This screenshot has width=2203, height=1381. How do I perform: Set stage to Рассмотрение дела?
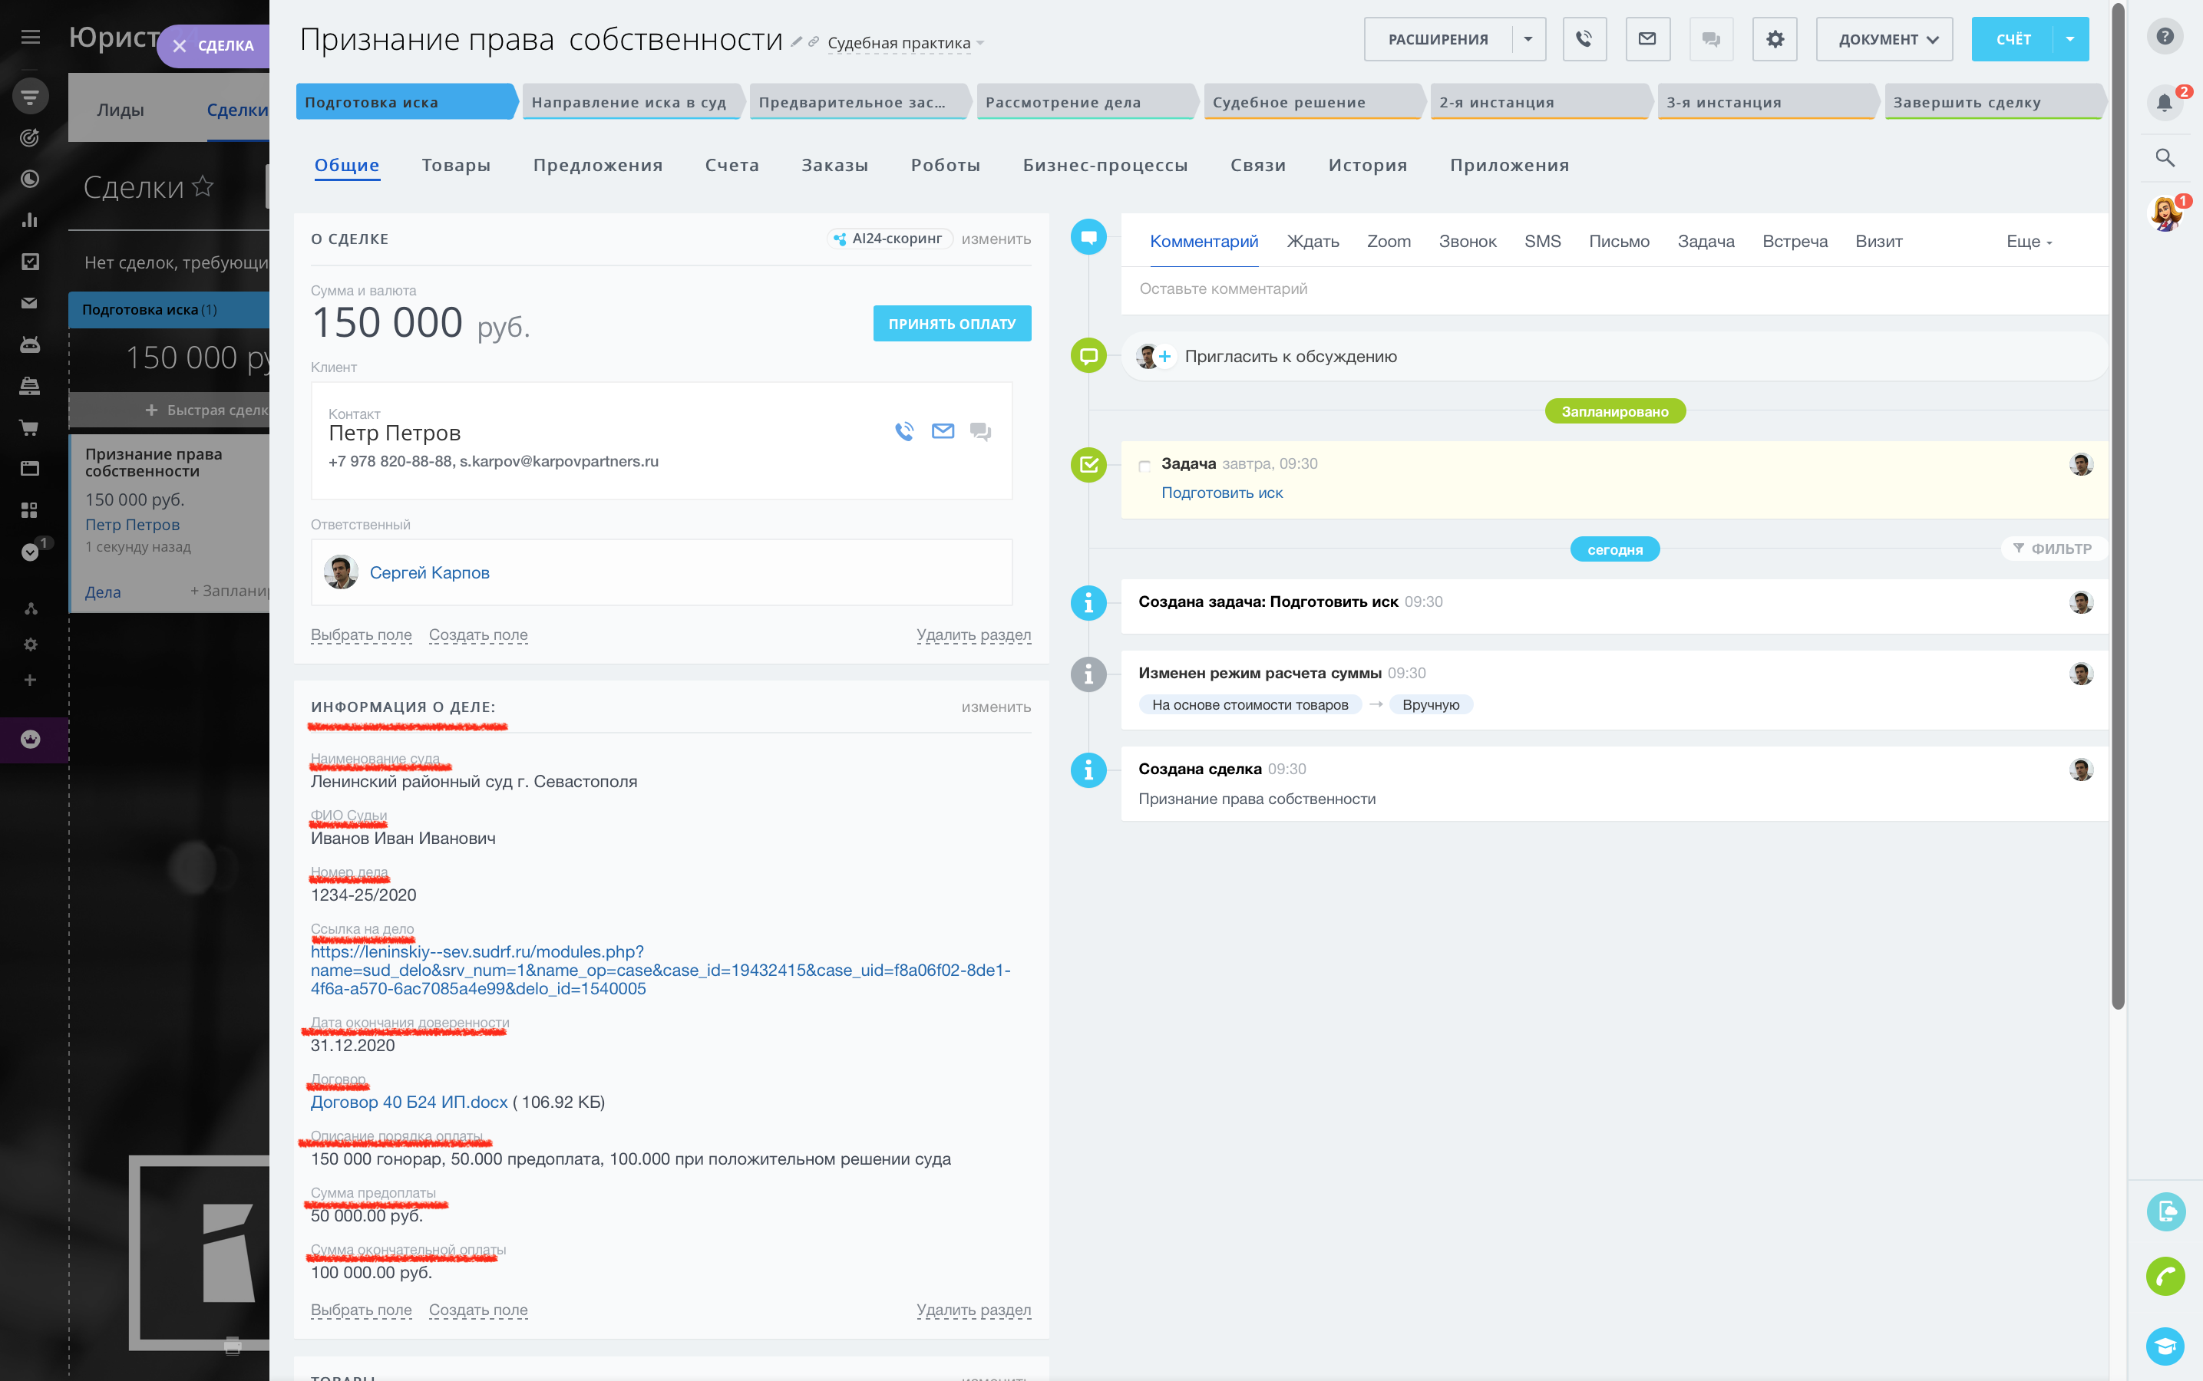click(x=1083, y=102)
